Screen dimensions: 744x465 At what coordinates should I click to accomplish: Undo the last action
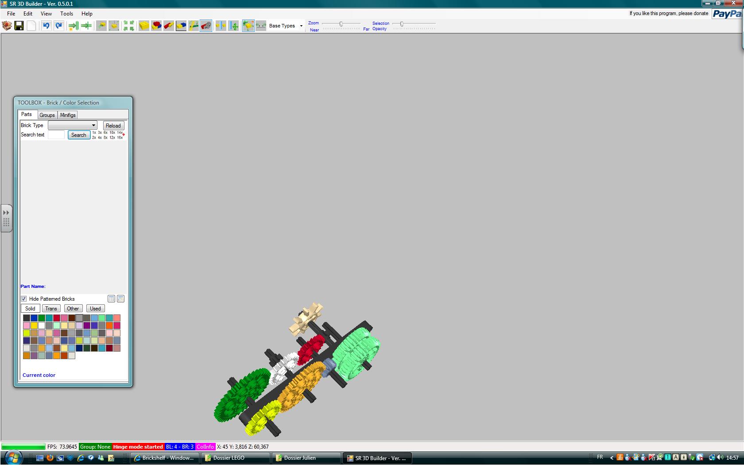pyautogui.click(x=46, y=26)
